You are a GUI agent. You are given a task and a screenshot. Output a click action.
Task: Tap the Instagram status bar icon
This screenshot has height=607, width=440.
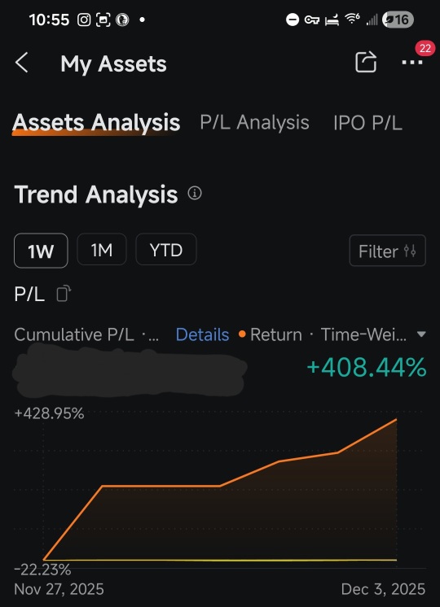coord(84,20)
